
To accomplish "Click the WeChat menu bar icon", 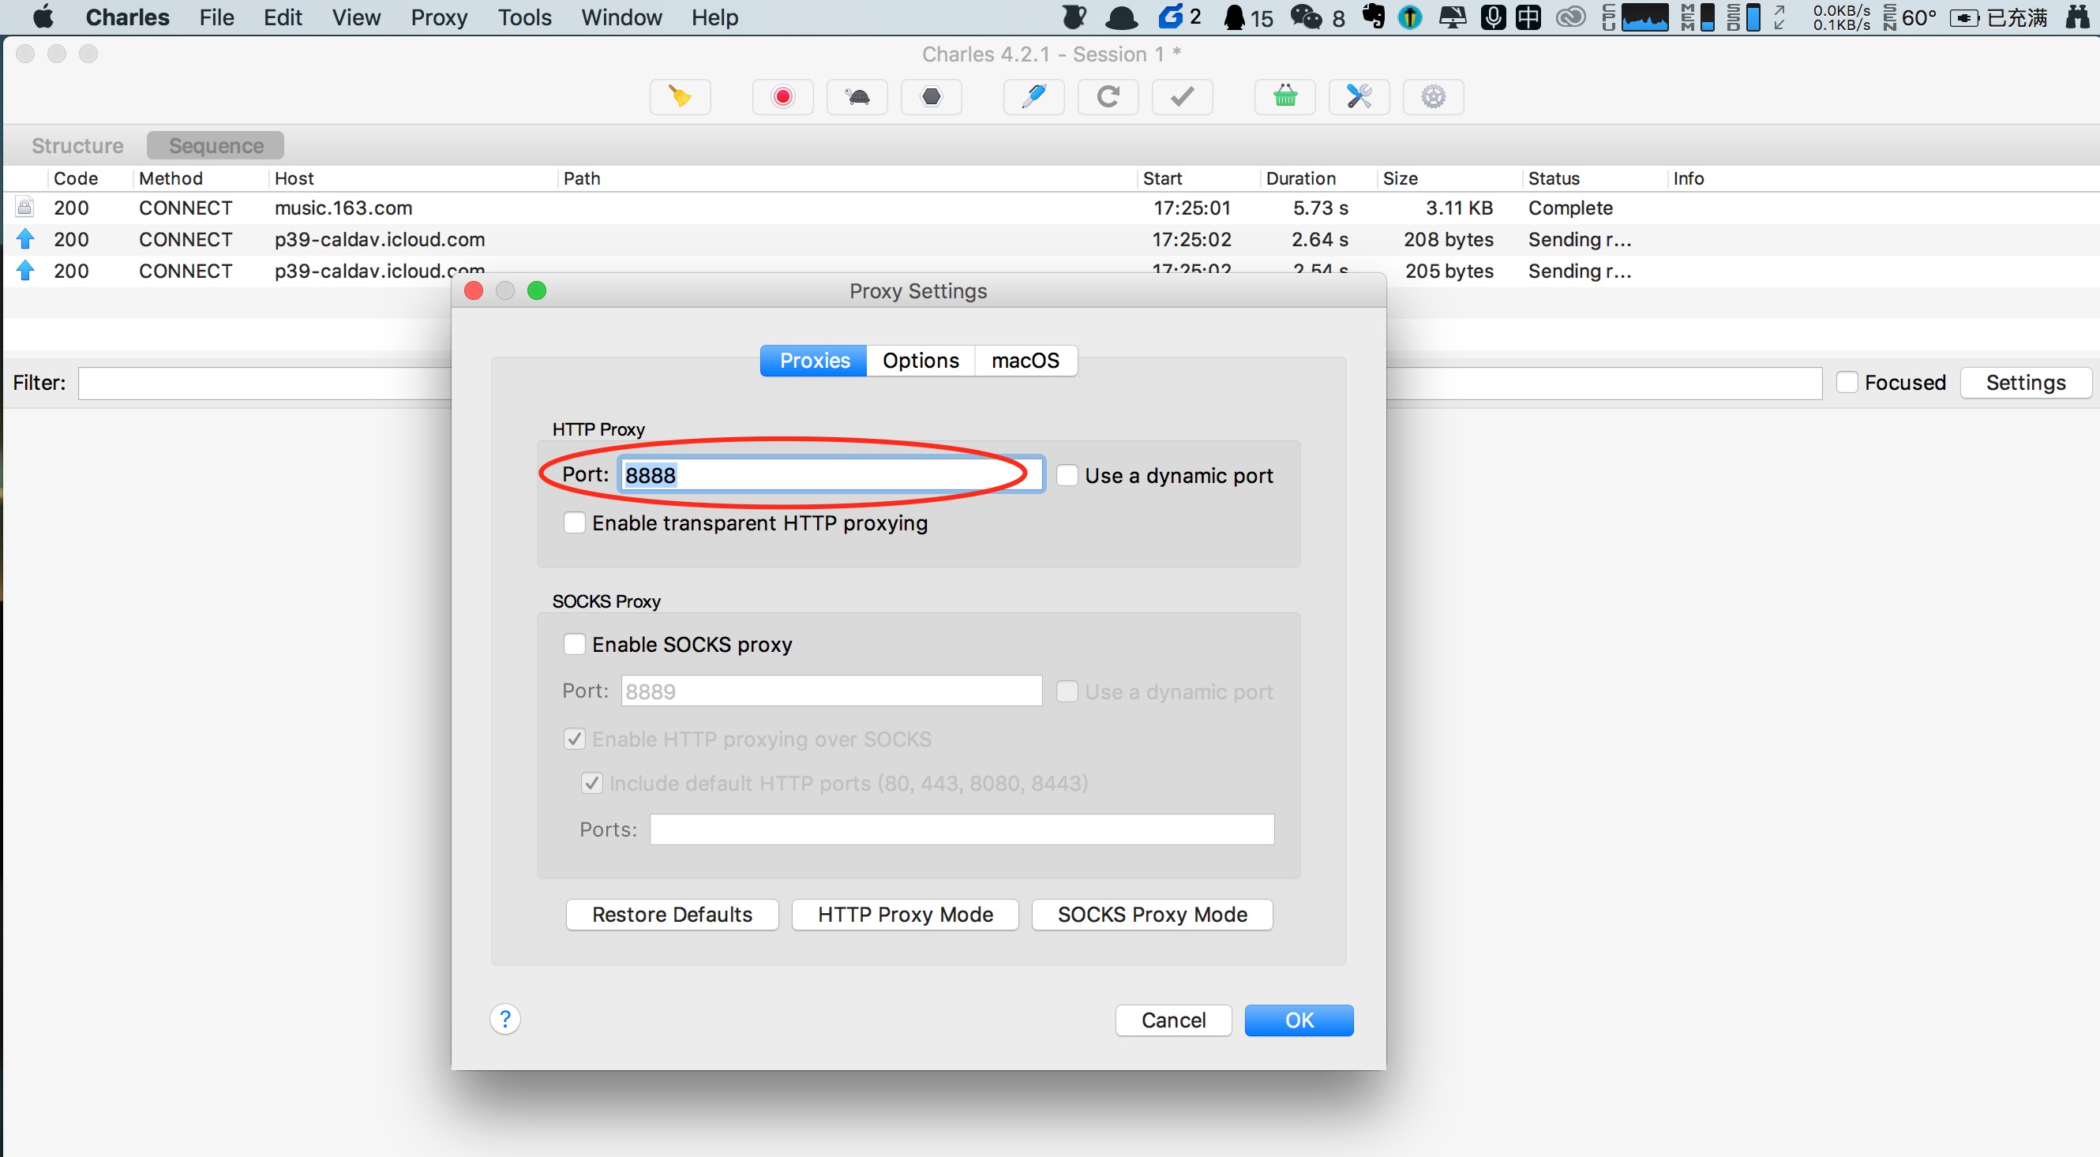I will (x=1307, y=17).
